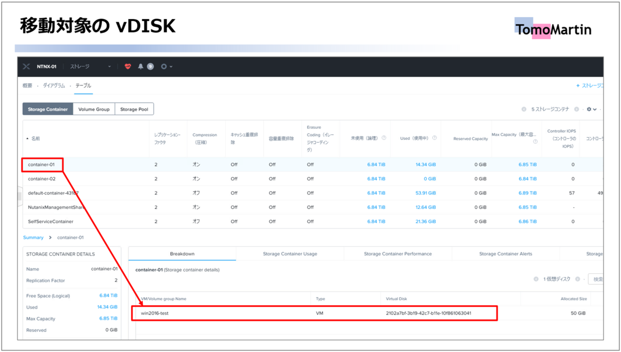Click the NTNX-01 cluster name

click(46, 66)
